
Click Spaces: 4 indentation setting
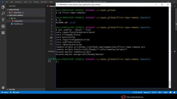tap(147, 92)
